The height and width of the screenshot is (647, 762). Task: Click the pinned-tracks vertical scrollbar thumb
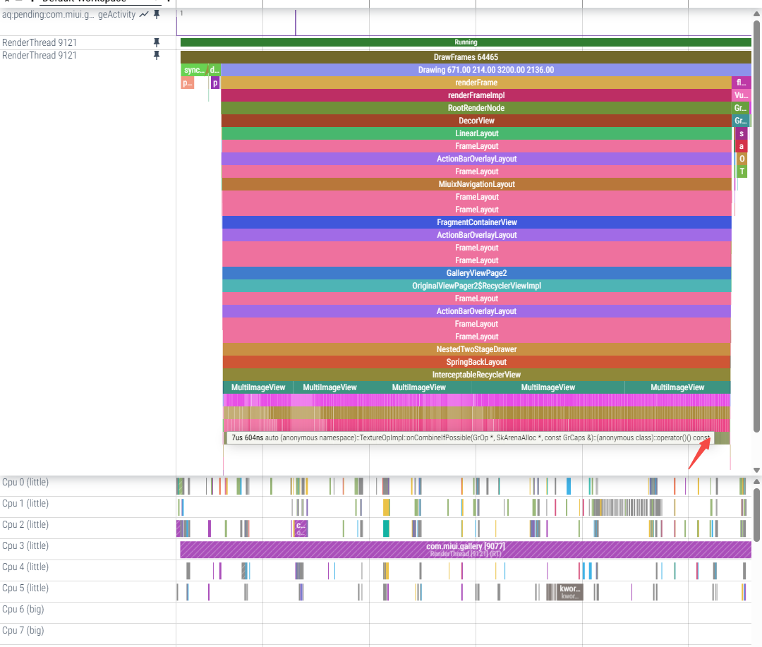(756, 226)
